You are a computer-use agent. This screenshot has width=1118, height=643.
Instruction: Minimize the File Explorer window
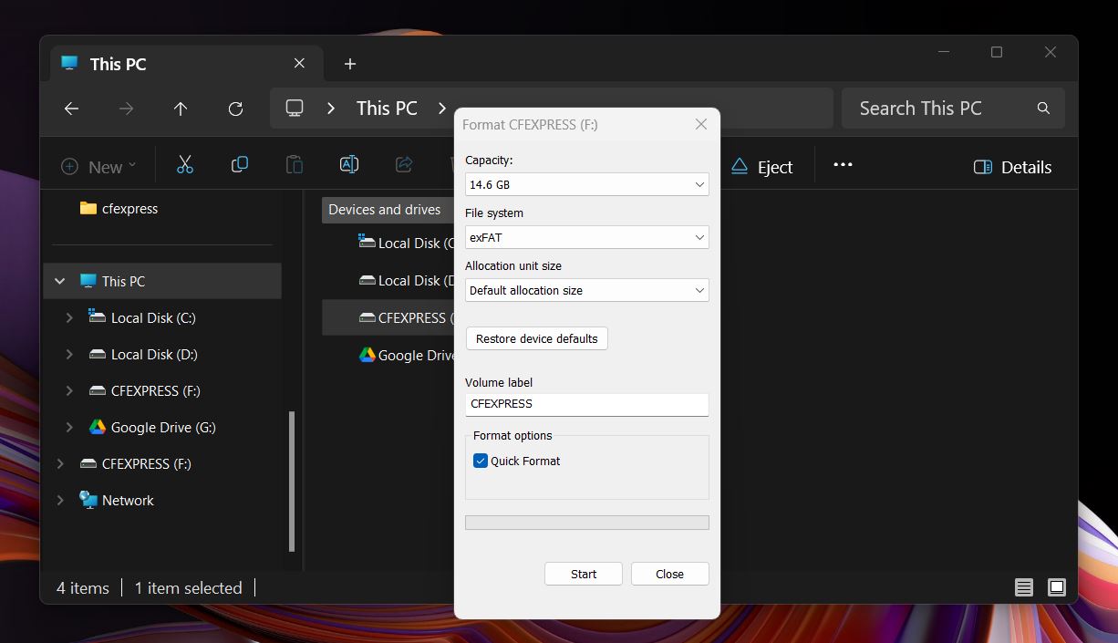(x=943, y=52)
